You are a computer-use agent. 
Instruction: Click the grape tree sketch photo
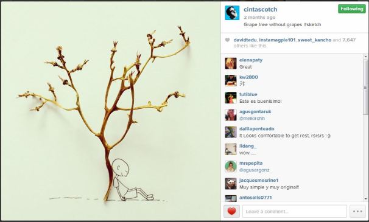pos(111,111)
